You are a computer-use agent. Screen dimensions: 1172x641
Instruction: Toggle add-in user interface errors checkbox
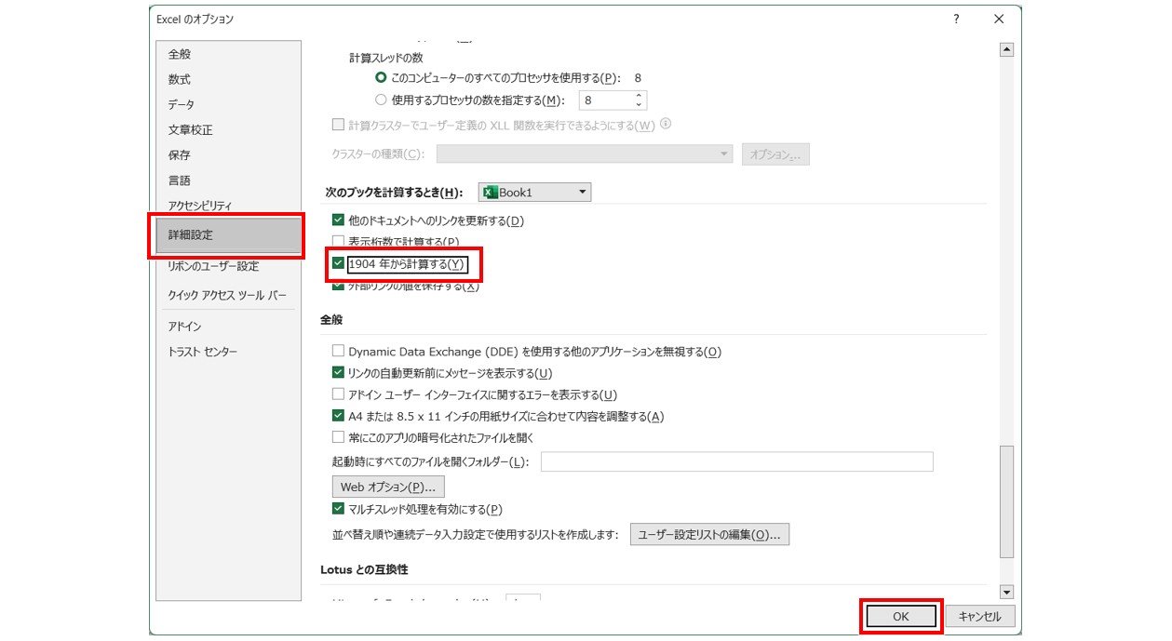coord(338,394)
